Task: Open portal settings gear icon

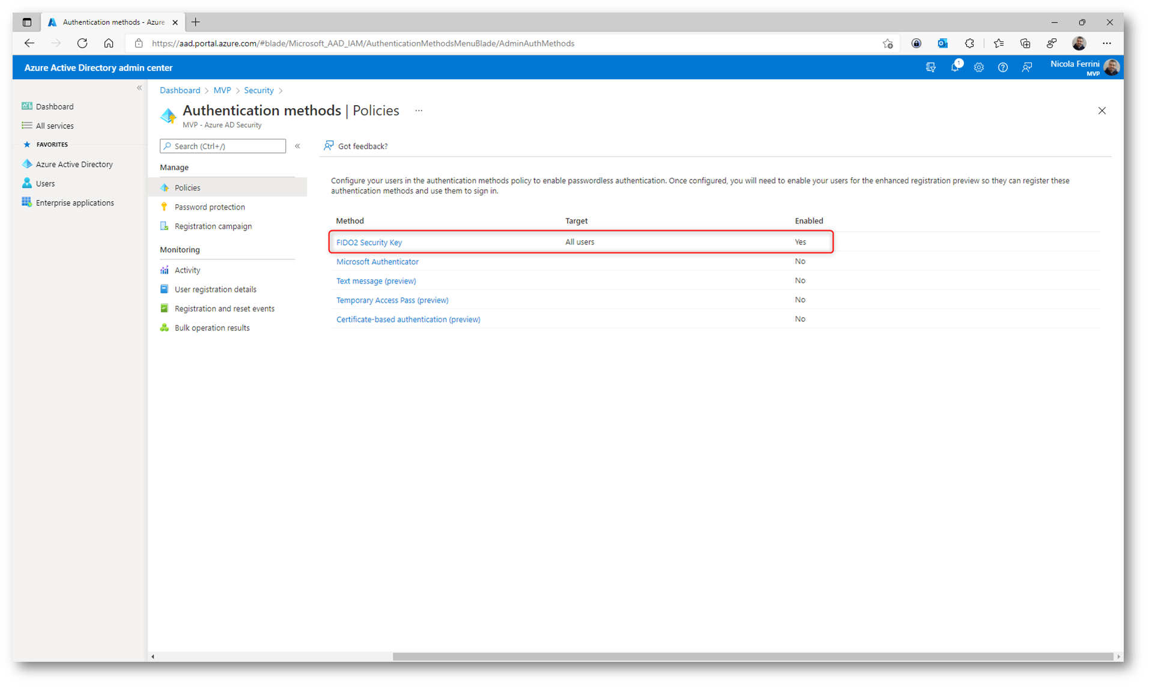Action: [978, 67]
